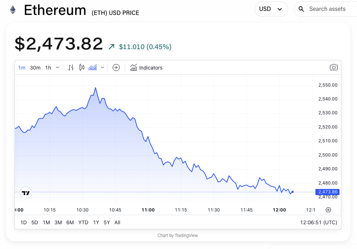Viewport: 357px width, 249px height.
Task: Open the chart style chevron dropdown
Action: coord(102,67)
